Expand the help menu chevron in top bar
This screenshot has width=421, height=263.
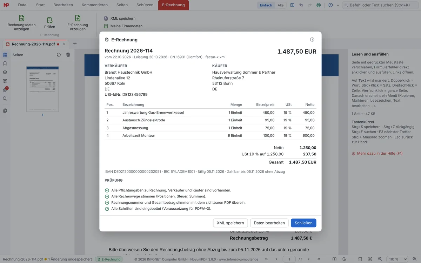[338, 5]
